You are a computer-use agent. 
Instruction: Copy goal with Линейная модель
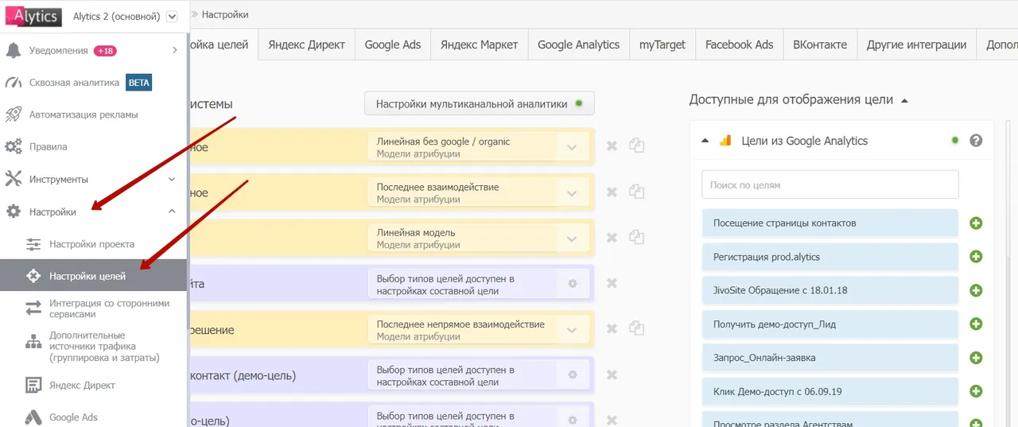(x=636, y=236)
